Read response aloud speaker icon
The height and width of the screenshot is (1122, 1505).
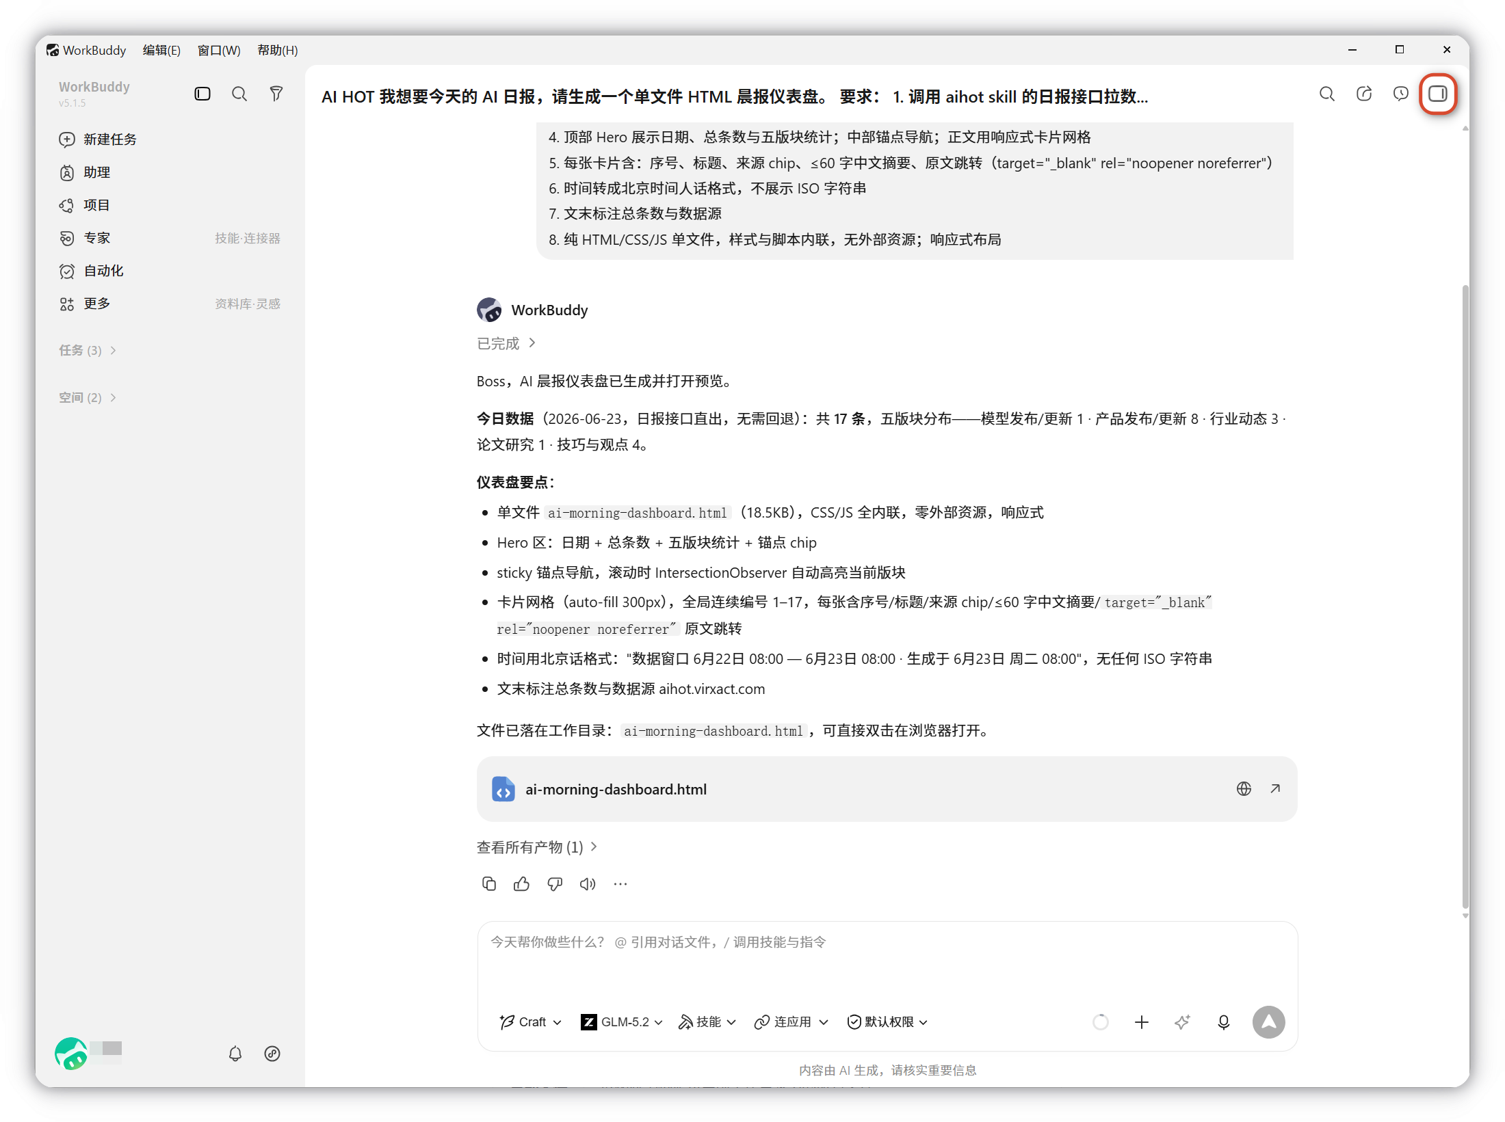point(588,884)
